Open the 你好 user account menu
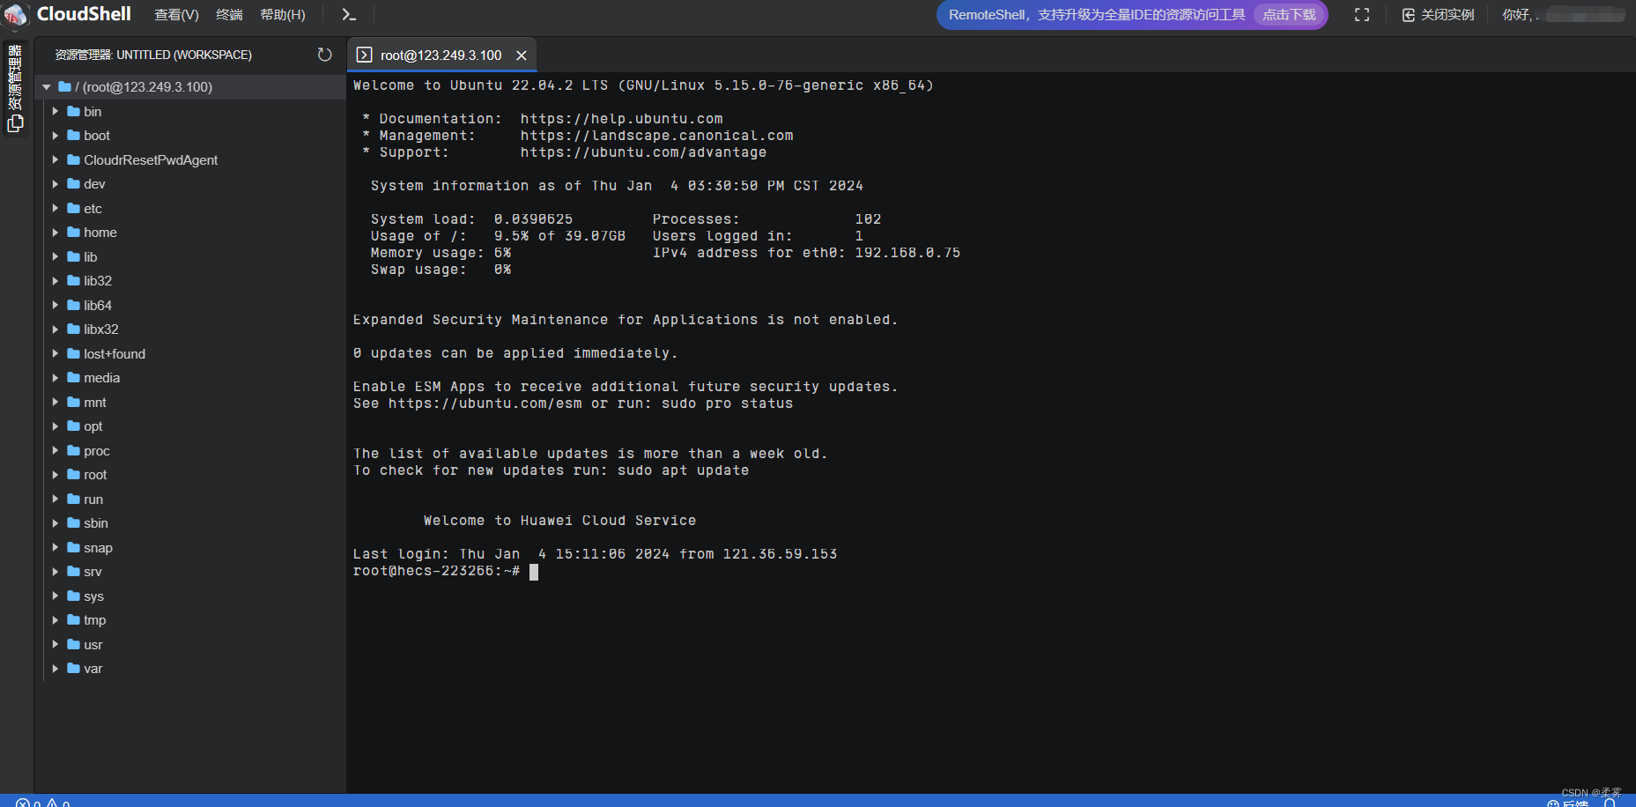The height and width of the screenshot is (807, 1636). pyautogui.click(x=1563, y=15)
